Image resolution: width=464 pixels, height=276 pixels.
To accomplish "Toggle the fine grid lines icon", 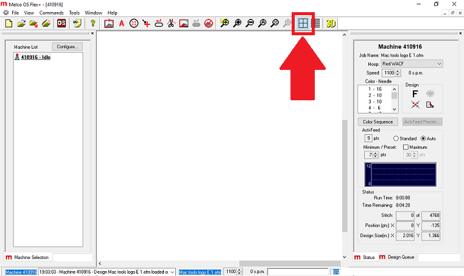I will tap(317, 23).
